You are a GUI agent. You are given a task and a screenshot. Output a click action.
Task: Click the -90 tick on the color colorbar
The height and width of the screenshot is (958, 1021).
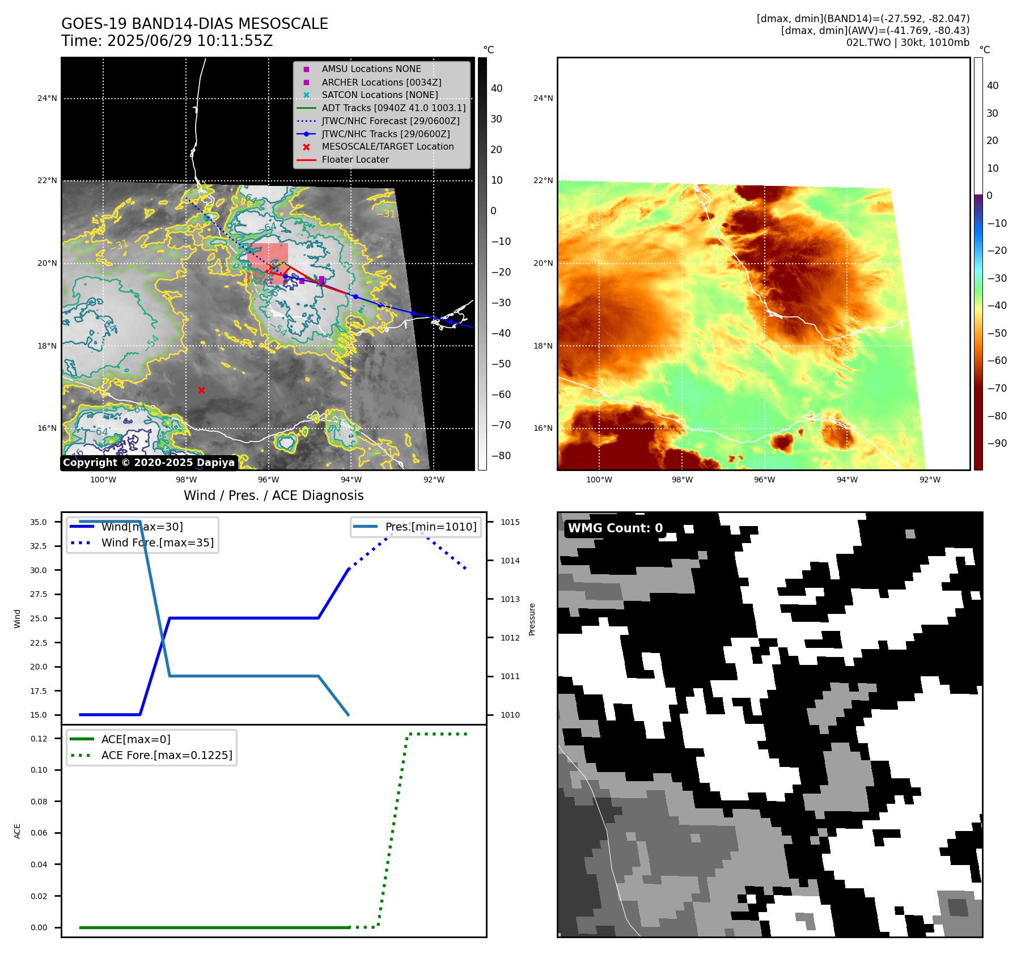coord(997,443)
